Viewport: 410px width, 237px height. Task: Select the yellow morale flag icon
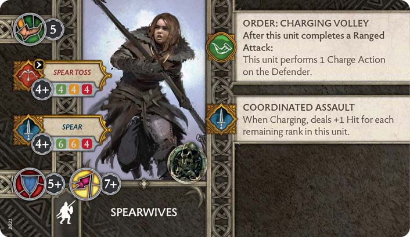tap(86, 184)
